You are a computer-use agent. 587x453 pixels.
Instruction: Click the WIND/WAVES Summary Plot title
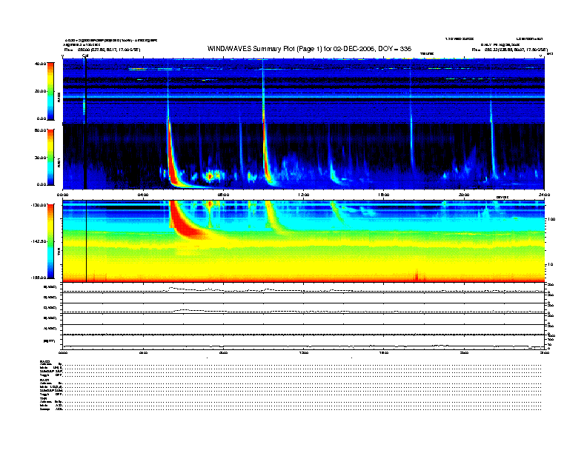[x=309, y=49]
